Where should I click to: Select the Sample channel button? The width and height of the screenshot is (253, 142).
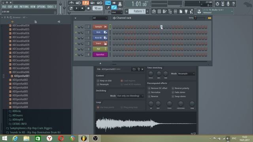coord(100,27)
